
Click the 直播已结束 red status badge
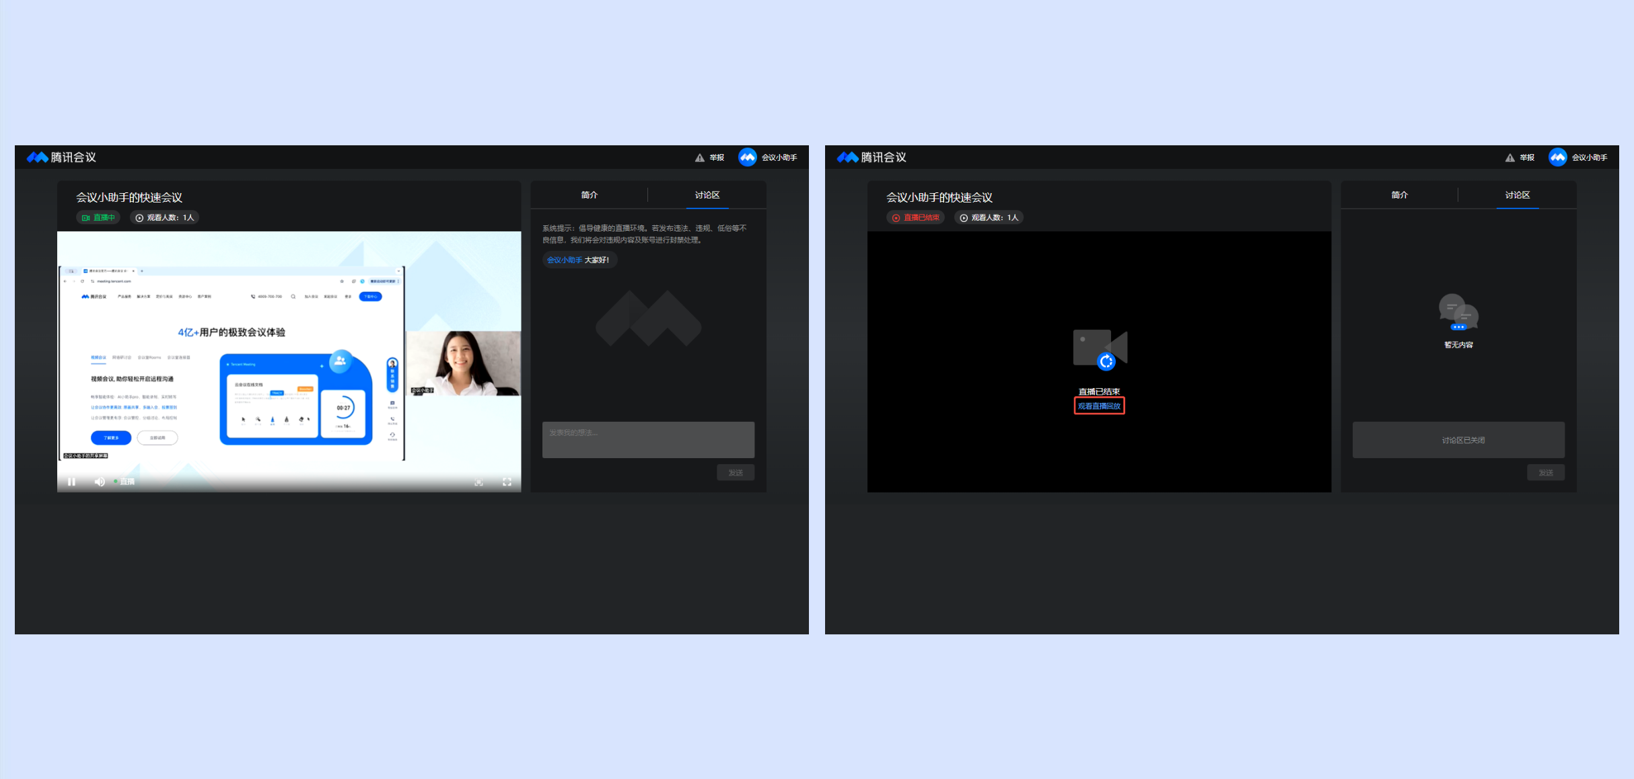pos(915,217)
